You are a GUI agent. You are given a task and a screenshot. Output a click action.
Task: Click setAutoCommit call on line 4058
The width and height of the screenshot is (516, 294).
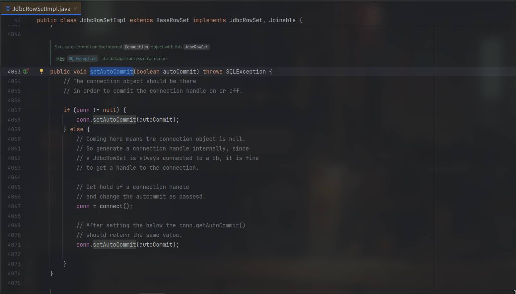(x=114, y=120)
